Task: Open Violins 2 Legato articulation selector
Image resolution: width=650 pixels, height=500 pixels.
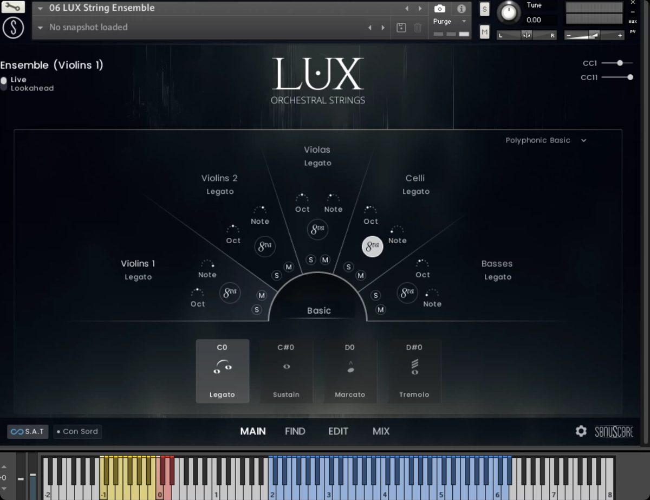Action: 220,191
